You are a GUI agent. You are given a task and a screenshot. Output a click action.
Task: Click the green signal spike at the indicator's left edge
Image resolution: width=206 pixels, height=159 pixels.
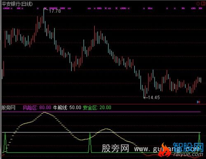5,143
